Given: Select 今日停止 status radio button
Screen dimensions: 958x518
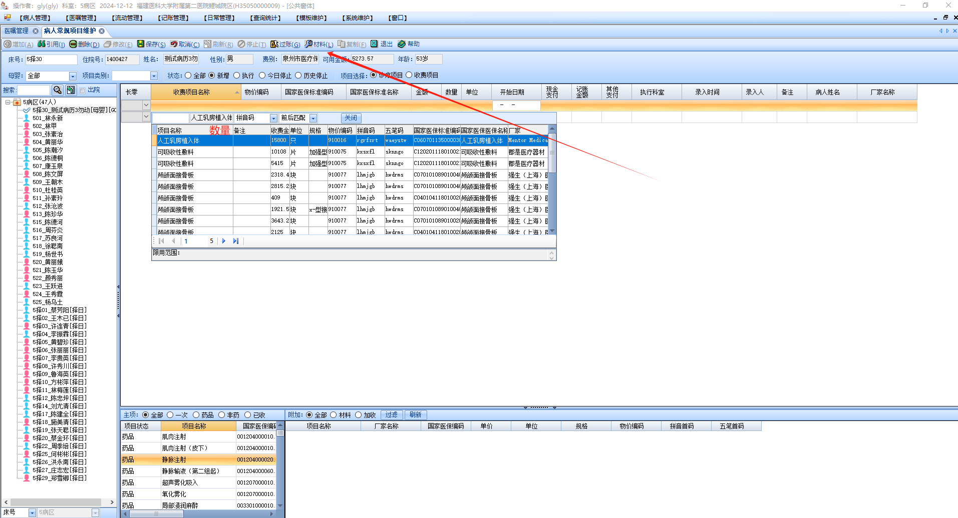Looking at the screenshot, I should 262,75.
